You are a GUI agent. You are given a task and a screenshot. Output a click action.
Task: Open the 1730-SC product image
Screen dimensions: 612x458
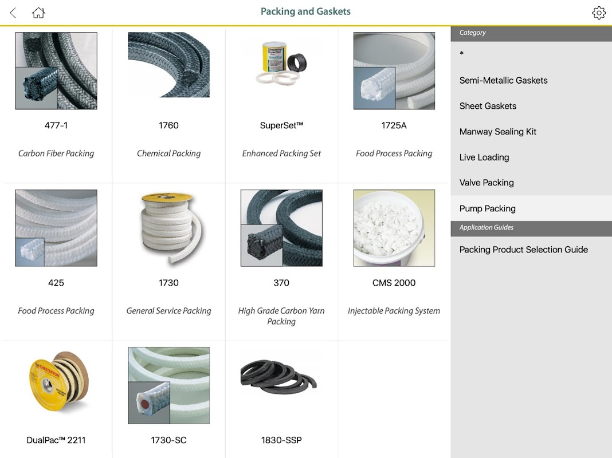pos(168,385)
